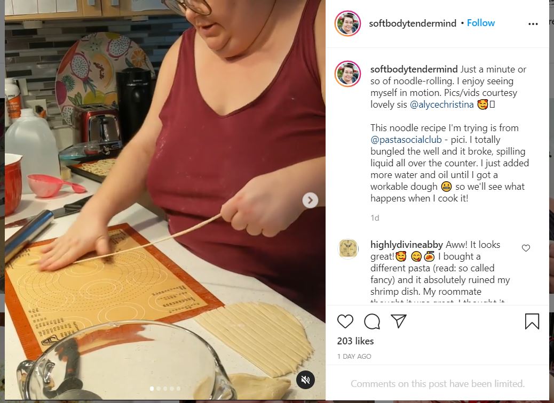This screenshot has width=554, height=403.
Task: Open header profile avatar
Action: click(347, 23)
